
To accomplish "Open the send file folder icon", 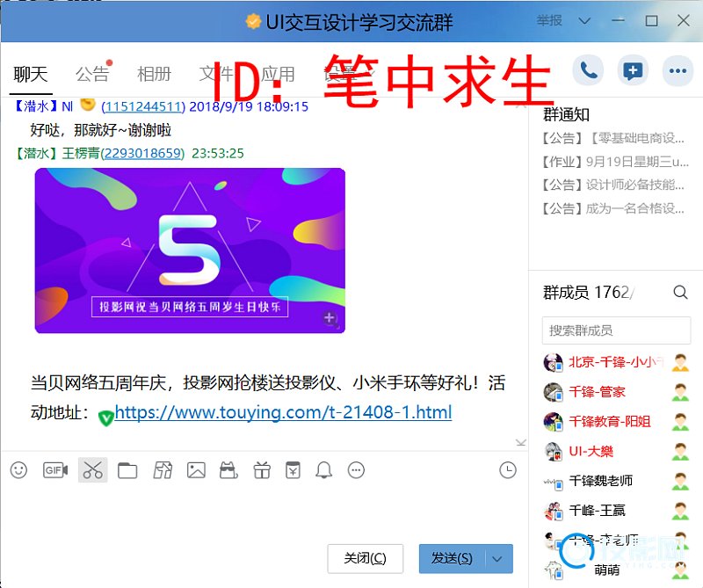I will pos(127,470).
